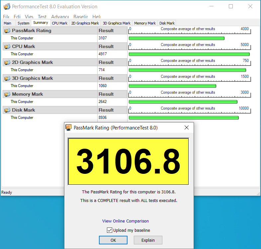Click the Disk Mark result value 8936
This screenshot has height=249, width=261.
click(103, 117)
